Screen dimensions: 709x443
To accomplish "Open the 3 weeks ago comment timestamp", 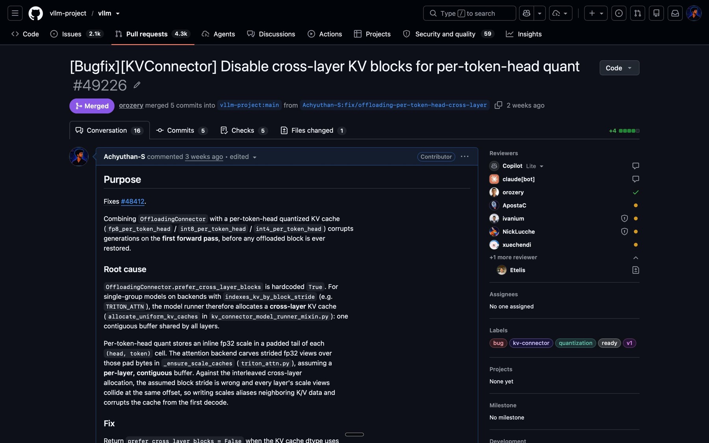I will click(x=204, y=157).
